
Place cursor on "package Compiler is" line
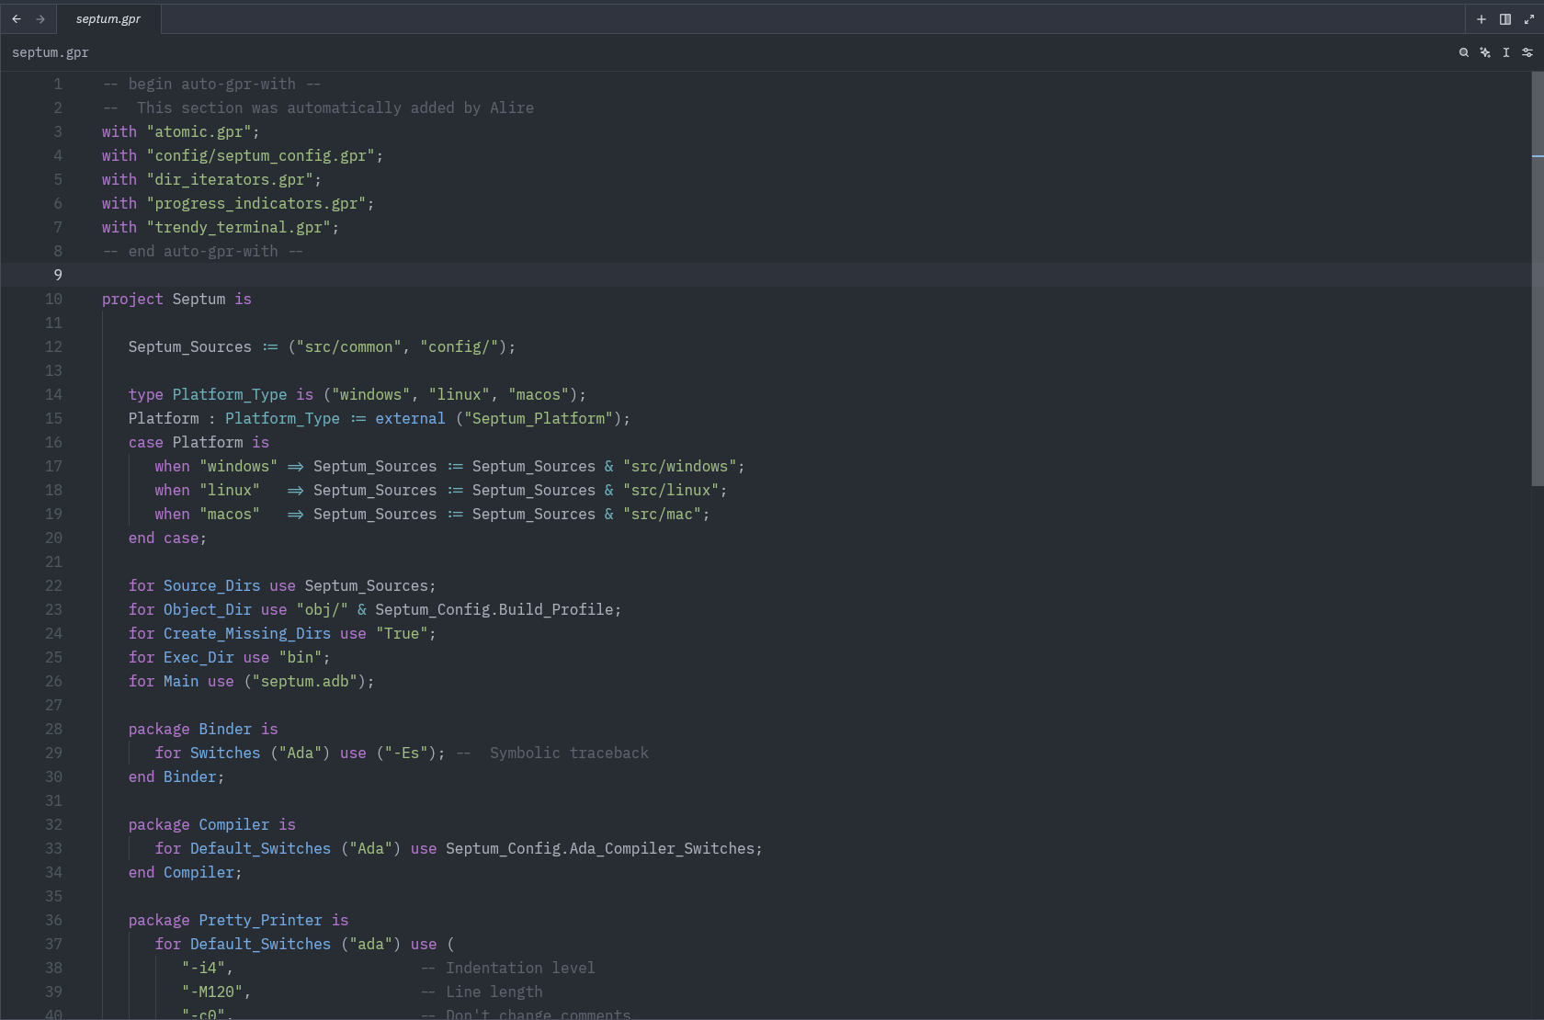pos(211,824)
